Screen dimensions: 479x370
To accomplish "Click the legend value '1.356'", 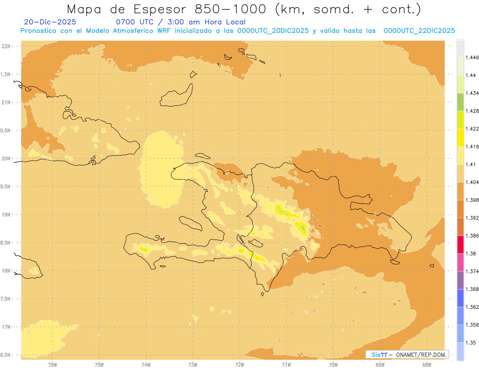I will 472,324.
